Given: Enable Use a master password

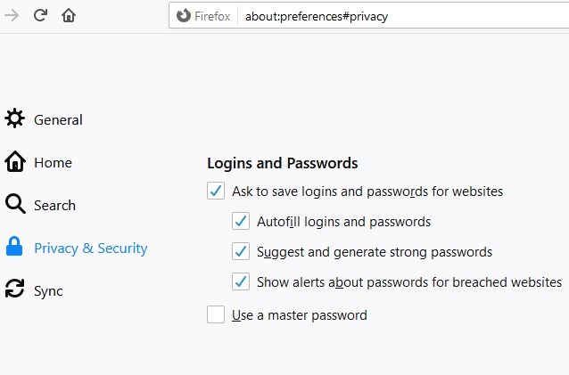Looking at the screenshot, I should pyautogui.click(x=216, y=314).
